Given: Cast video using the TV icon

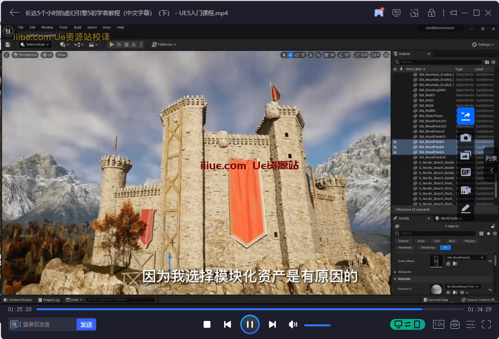Looking at the screenshot, I should tap(396, 13).
